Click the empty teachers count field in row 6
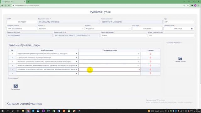Screen dimensions: 201x113 click(x=110, y=73)
